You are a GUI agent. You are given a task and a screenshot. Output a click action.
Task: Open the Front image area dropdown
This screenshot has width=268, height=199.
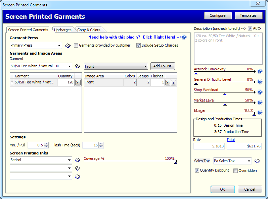tap(145, 66)
